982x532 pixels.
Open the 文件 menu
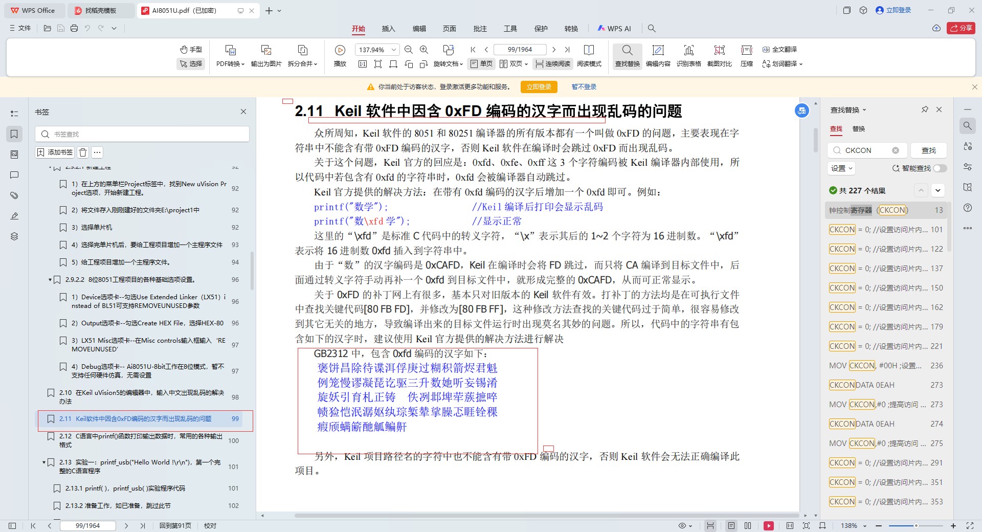click(20, 28)
